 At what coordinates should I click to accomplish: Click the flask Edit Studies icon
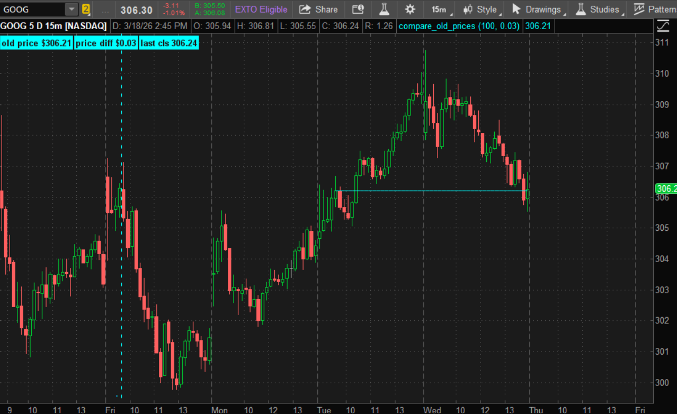384,10
